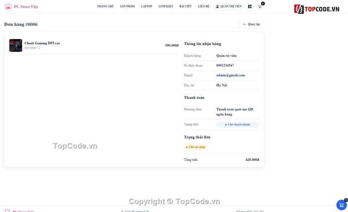Click payment method Thanh toán quét mã QR
Screen dimensions: 348x212
click(x=234, y=111)
